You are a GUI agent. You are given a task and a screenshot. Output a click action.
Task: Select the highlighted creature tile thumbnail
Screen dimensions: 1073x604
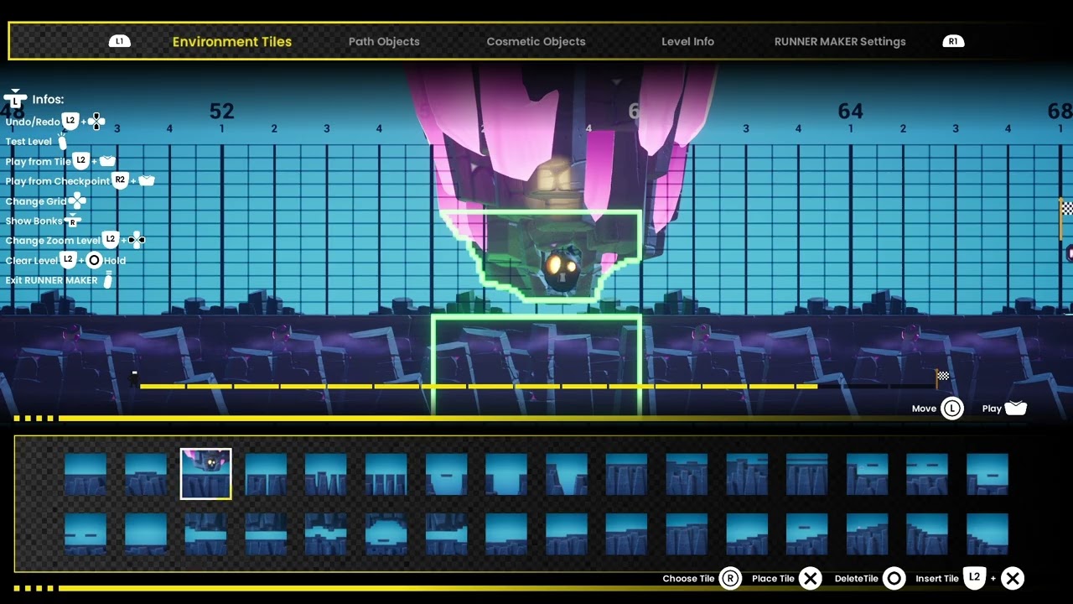206,474
